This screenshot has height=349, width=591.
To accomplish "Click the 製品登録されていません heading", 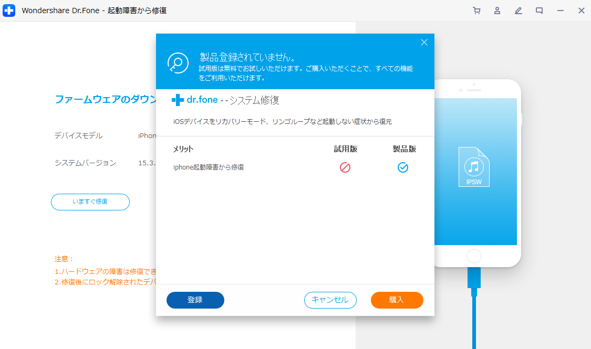I will [247, 57].
